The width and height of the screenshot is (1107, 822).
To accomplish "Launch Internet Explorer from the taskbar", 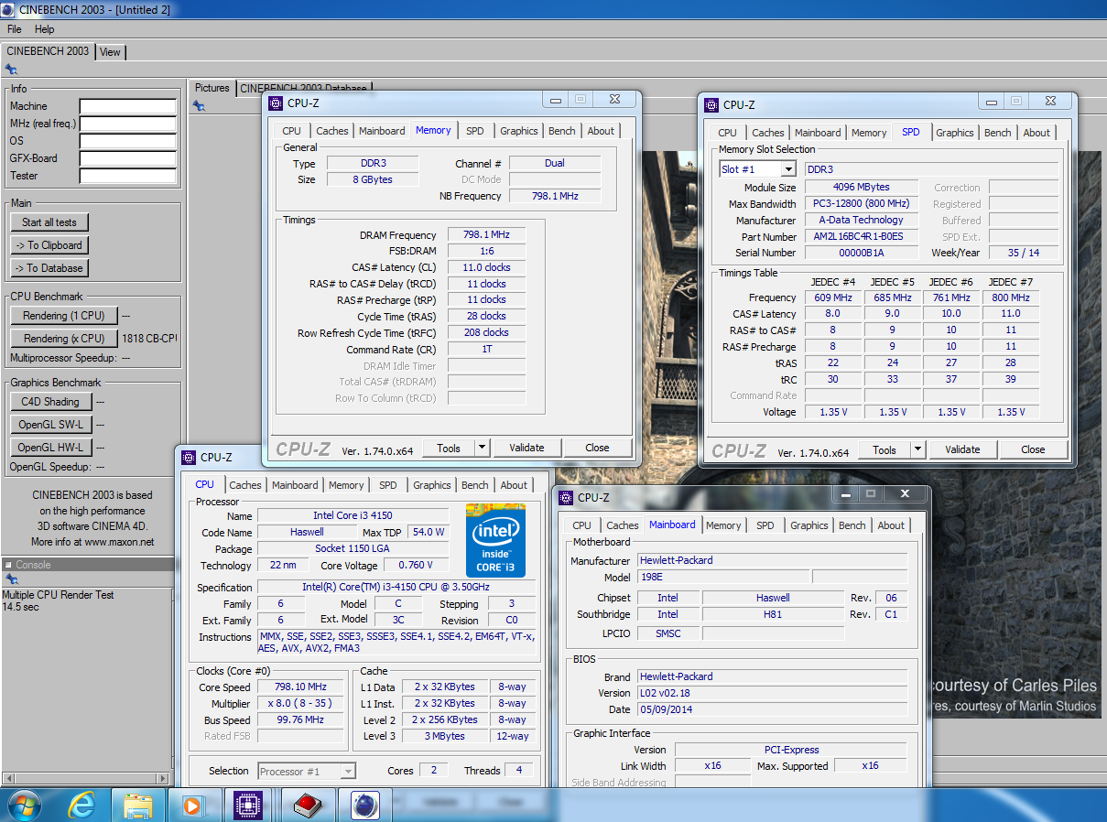I will pos(82,806).
